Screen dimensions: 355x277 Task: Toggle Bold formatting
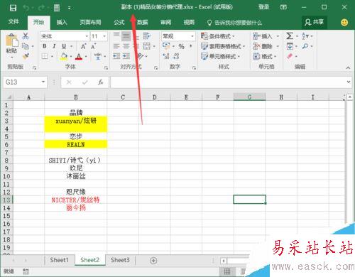(45, 46)
